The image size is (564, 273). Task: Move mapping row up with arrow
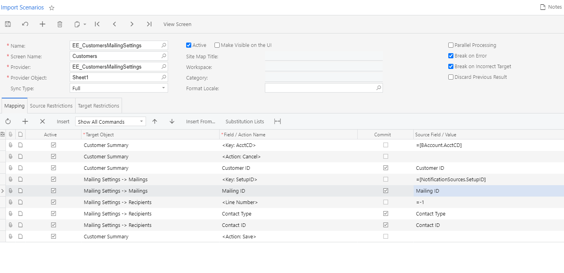click(155, 121)
